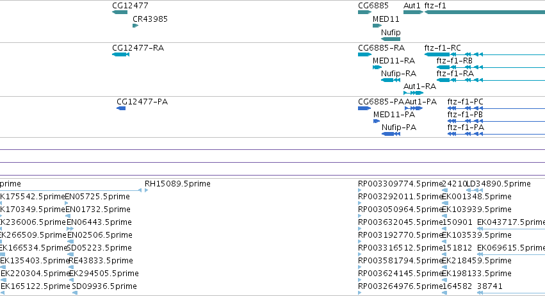The height and width of the screenshot is (296, 545).
Task: Click the Nufip-PA protein glyph
Action: coord(391,134)
